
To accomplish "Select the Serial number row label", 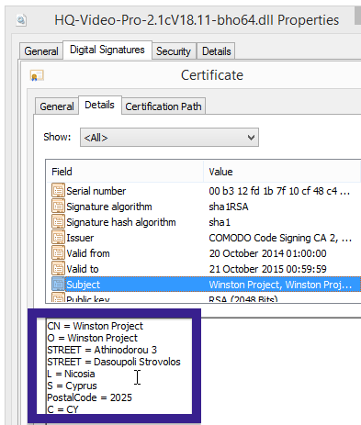I will [x=96, y=191].
